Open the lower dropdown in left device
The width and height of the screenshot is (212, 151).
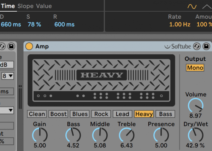tap(7, 110)
